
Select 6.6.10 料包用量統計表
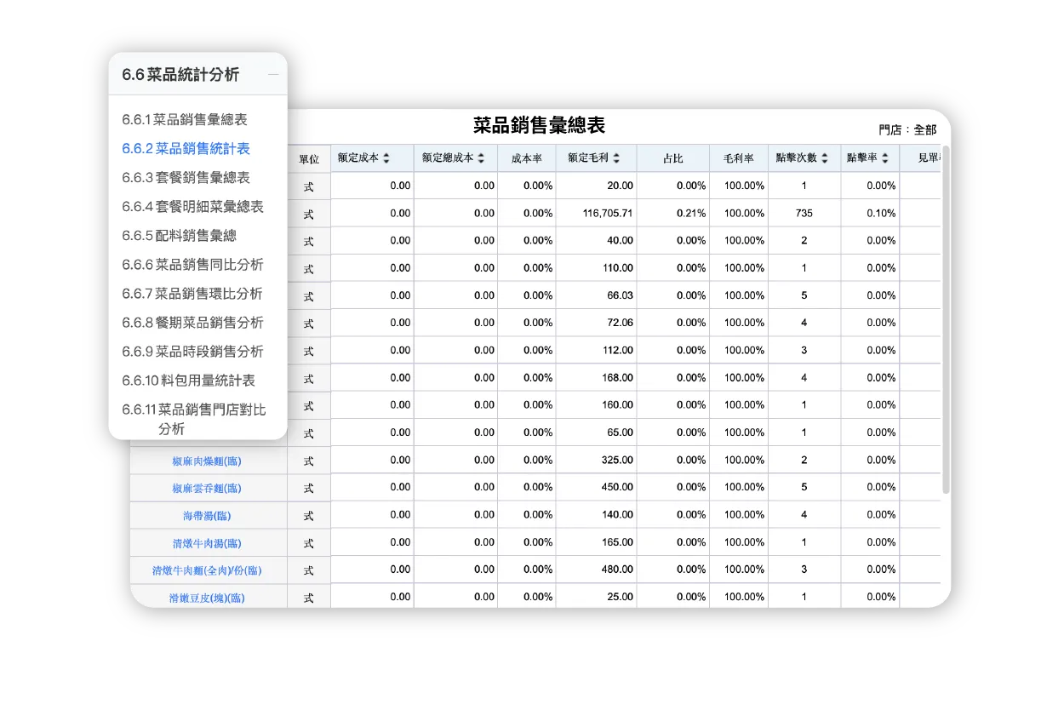[x=188, y=381]
